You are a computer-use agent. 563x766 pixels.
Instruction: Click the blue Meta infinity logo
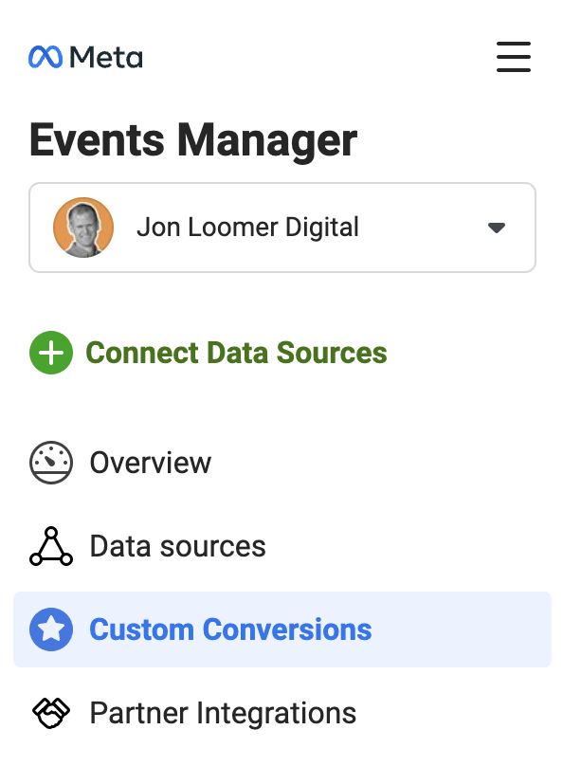(45, 57)
